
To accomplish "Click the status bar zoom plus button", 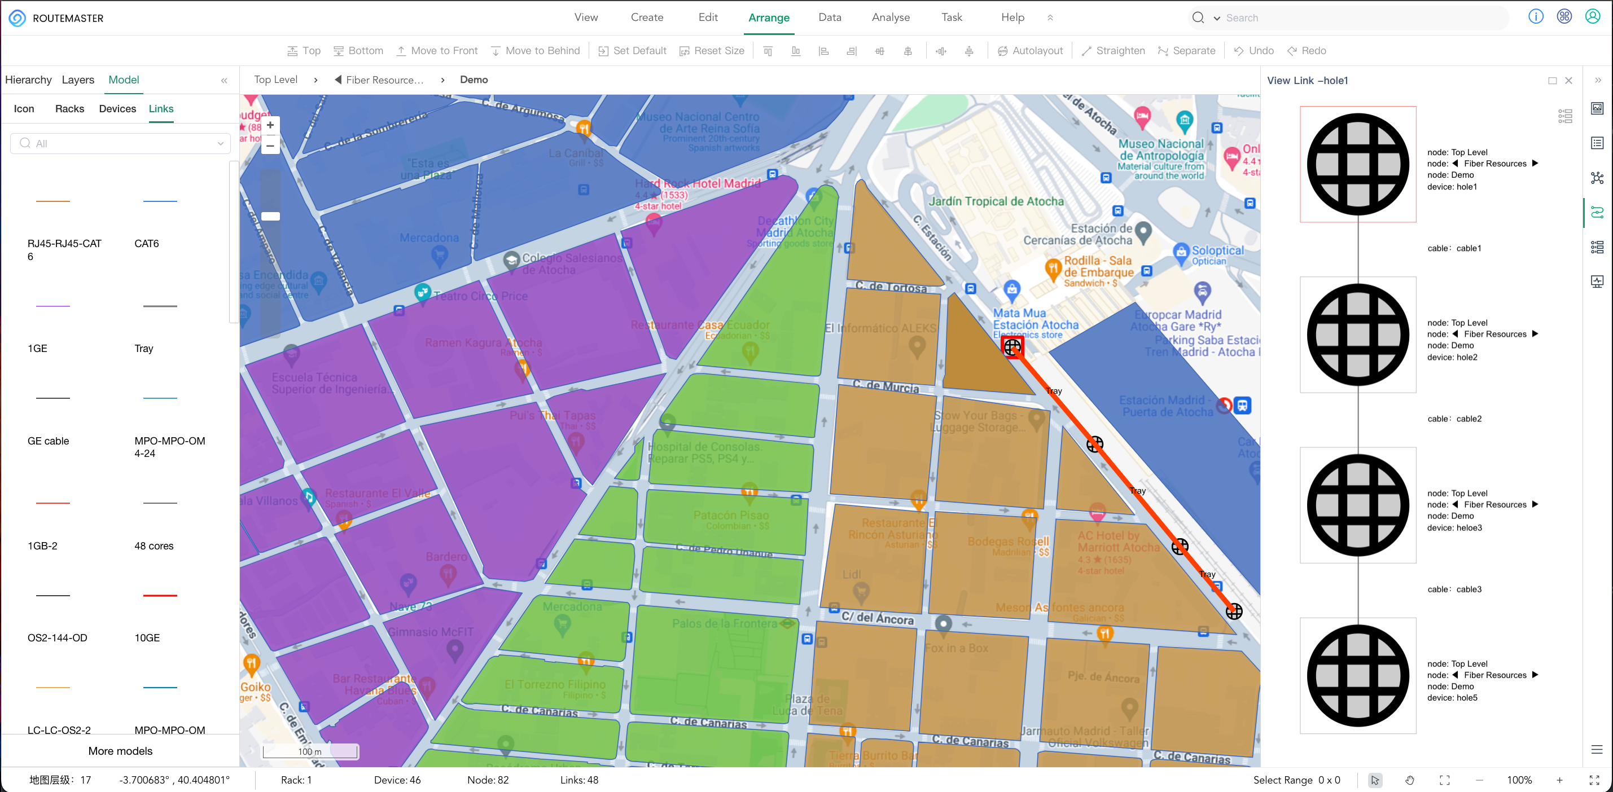I will [1559, 780].
